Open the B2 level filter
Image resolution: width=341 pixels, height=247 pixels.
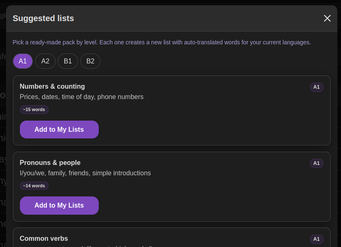tap(90, 61)
